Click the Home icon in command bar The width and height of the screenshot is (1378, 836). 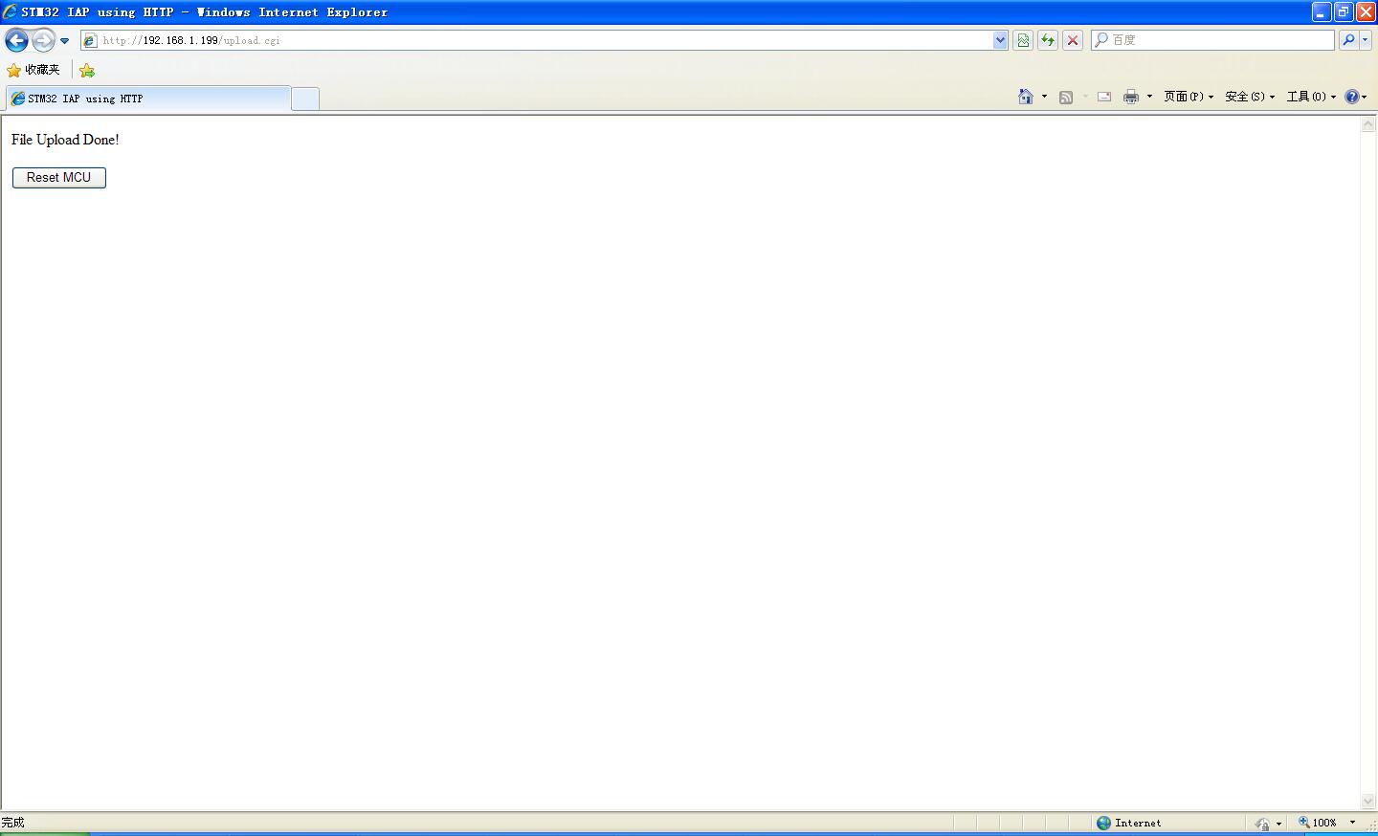point(1026,97)
